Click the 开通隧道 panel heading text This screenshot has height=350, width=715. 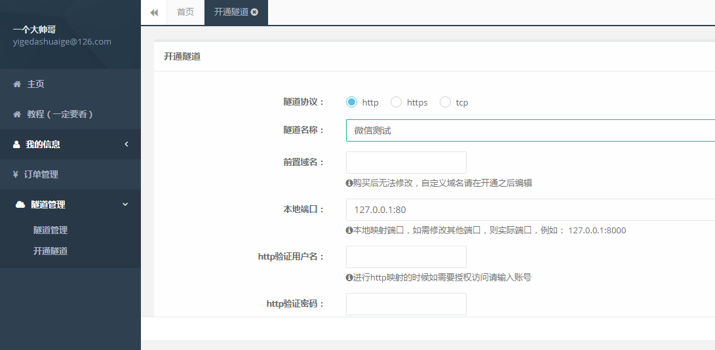(182, 57)
